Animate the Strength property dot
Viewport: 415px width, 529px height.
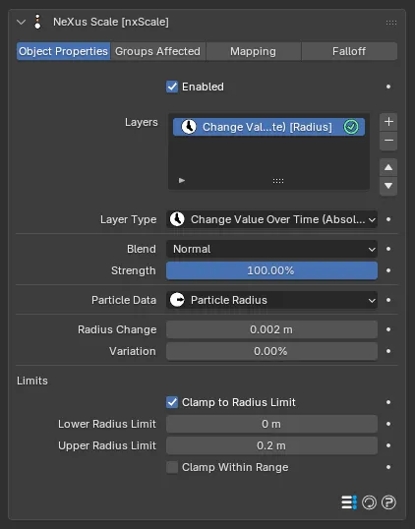pyautogui.click(x=388, y=270)
